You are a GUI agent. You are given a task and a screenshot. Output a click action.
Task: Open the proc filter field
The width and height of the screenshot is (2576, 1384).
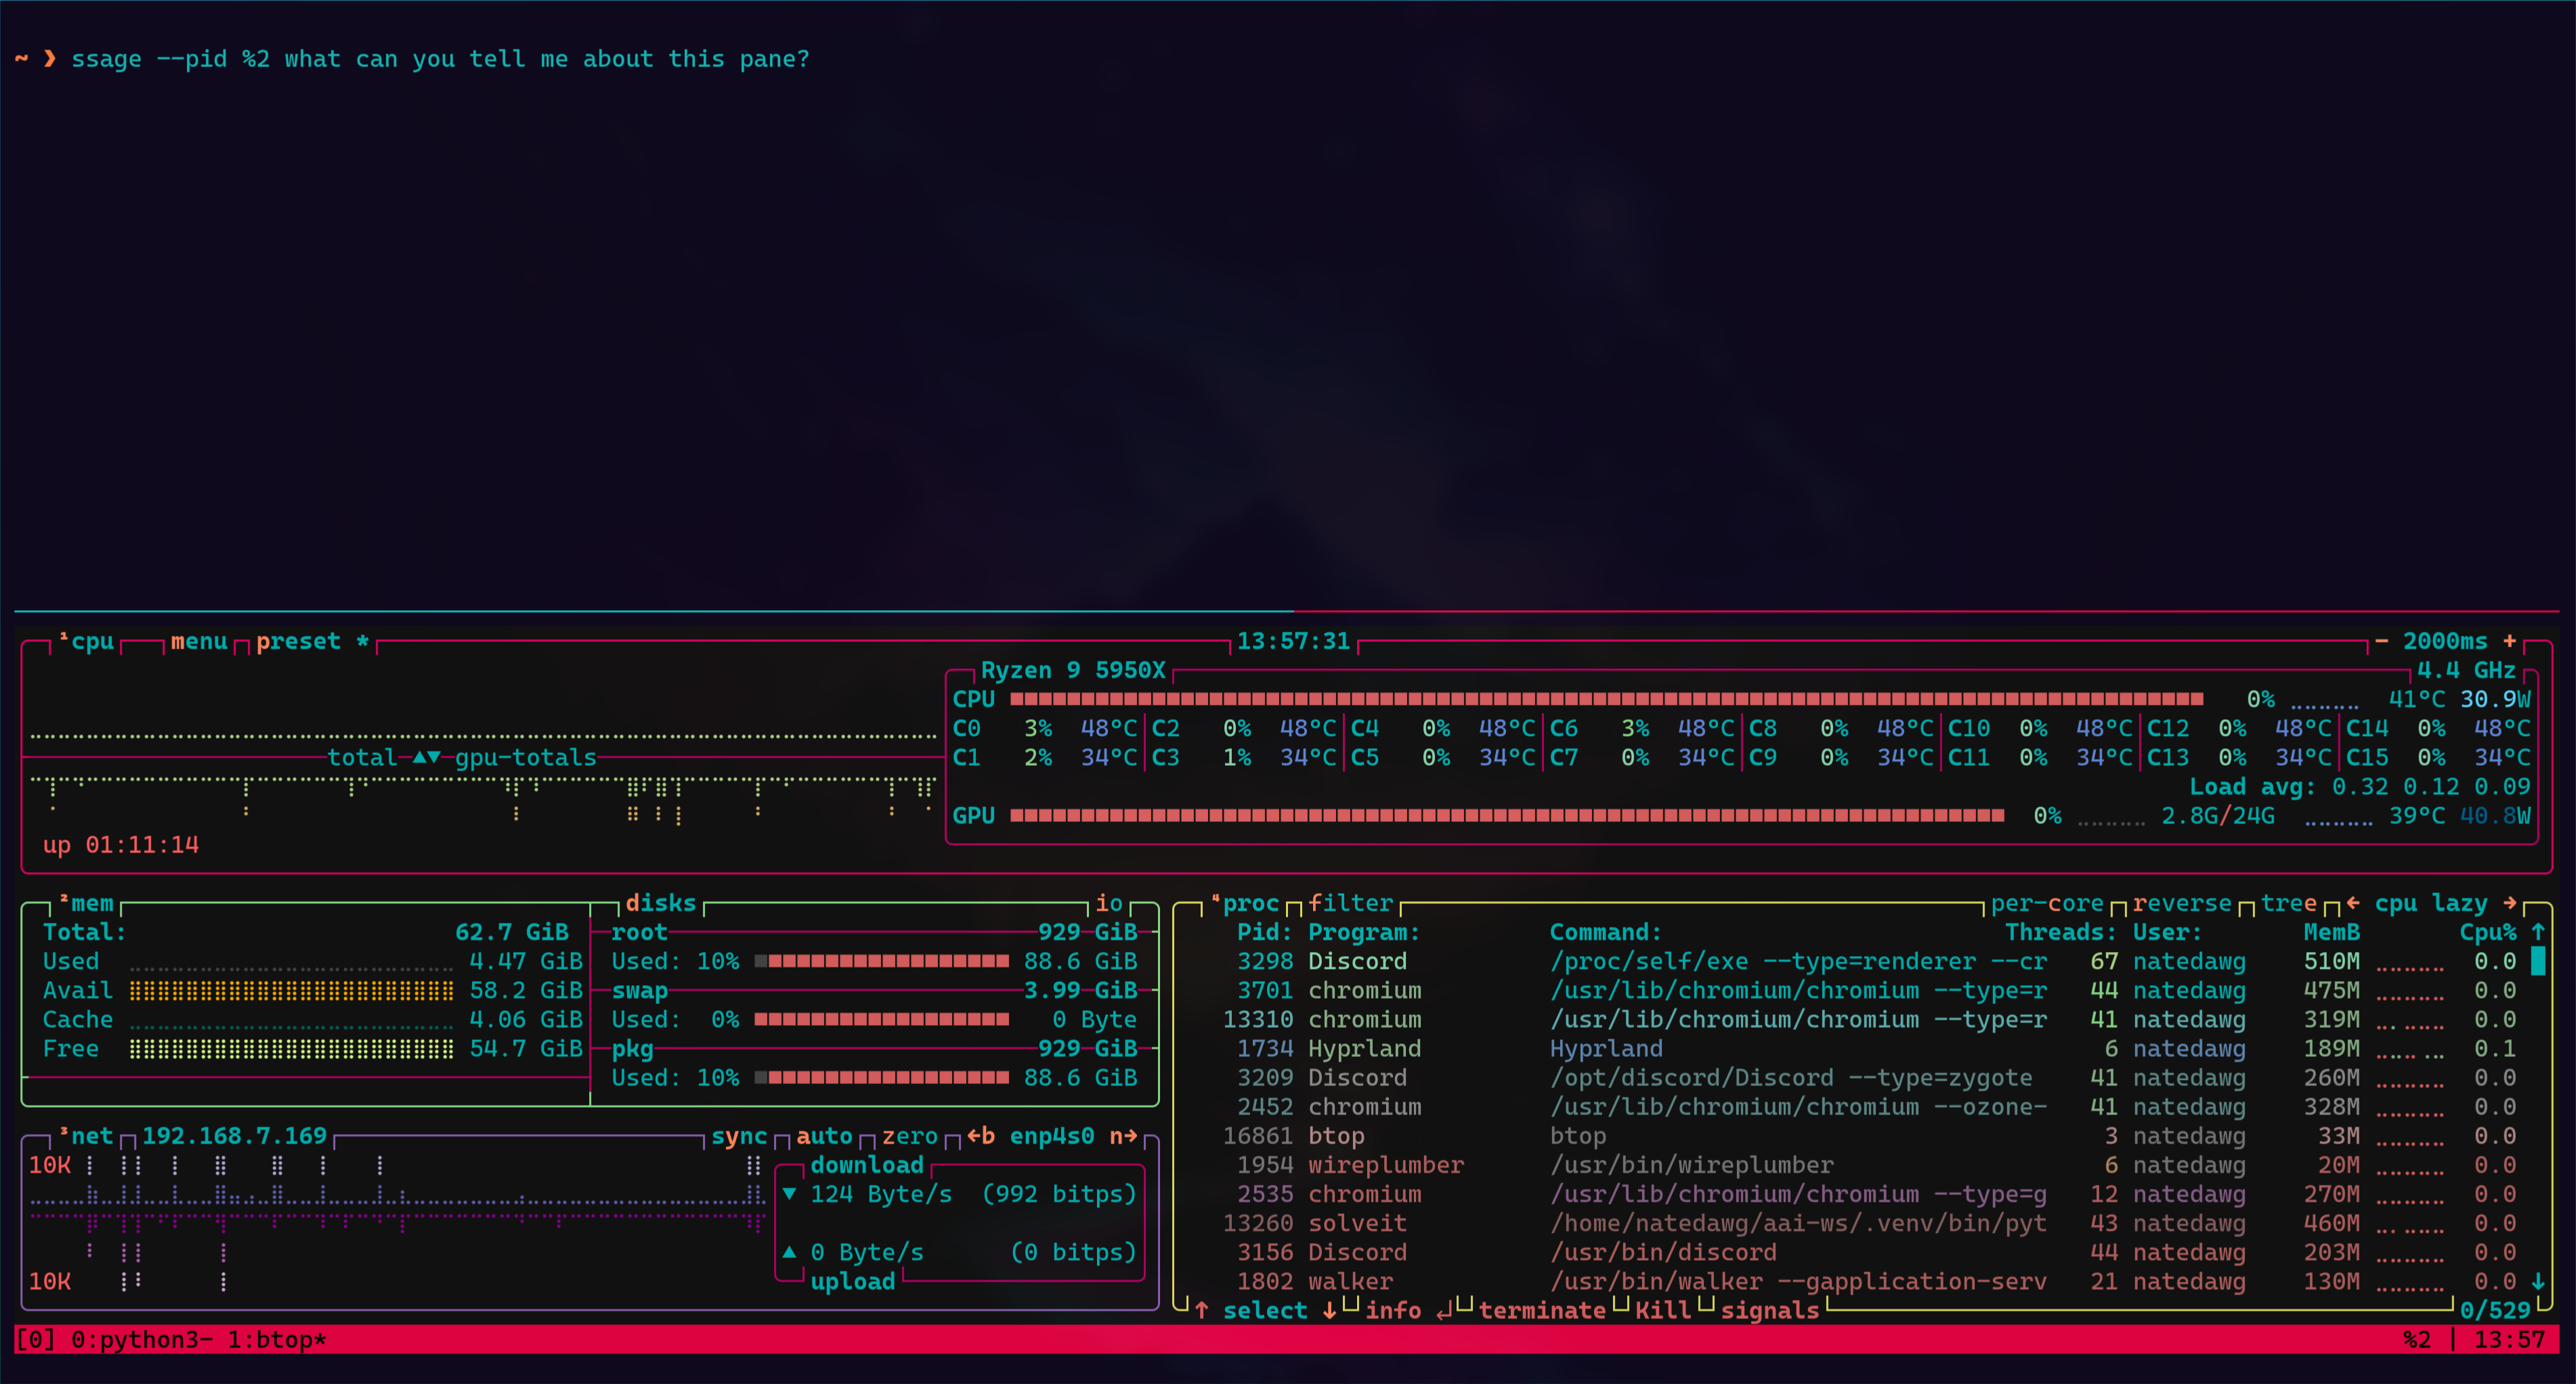(x=1351, y=903)
